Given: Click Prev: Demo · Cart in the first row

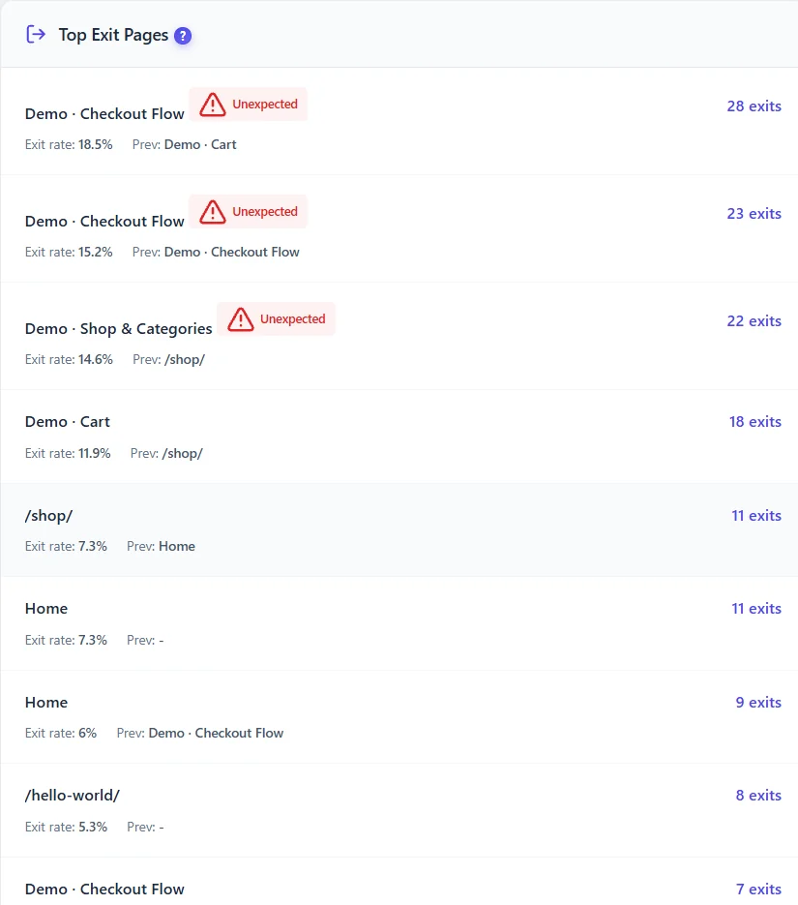Looking at the screenshot, I should (184, 144).
